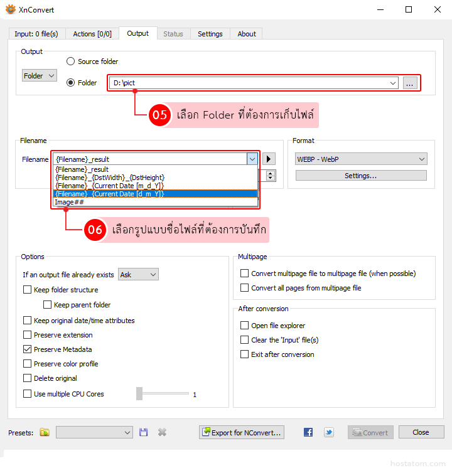Click the delete preset X icon

(162, 432)
